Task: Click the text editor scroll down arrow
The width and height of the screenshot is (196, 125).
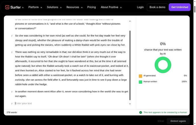Action: pyautogui.click(x=130, y=104)
